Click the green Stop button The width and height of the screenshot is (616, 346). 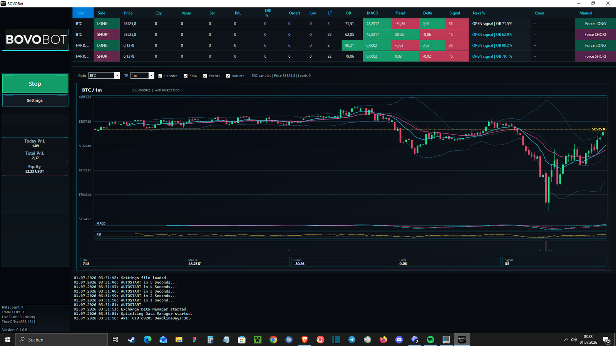click(x=35, y=84)
